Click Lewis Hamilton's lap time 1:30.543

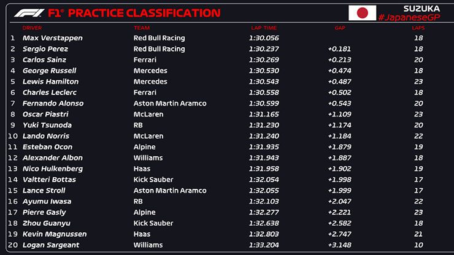coord(264,82)
